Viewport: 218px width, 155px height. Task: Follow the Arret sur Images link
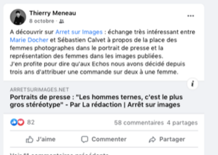pyautogui.click(x=79, y=32)
